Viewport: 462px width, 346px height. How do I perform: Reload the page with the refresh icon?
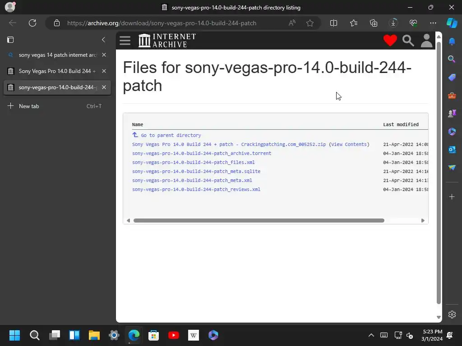pyautogui.click(x=32, y=23)
